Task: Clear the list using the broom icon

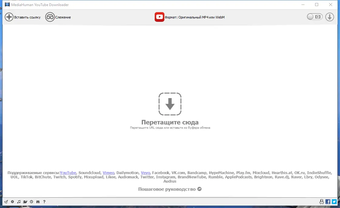Action: click(6, 202)
